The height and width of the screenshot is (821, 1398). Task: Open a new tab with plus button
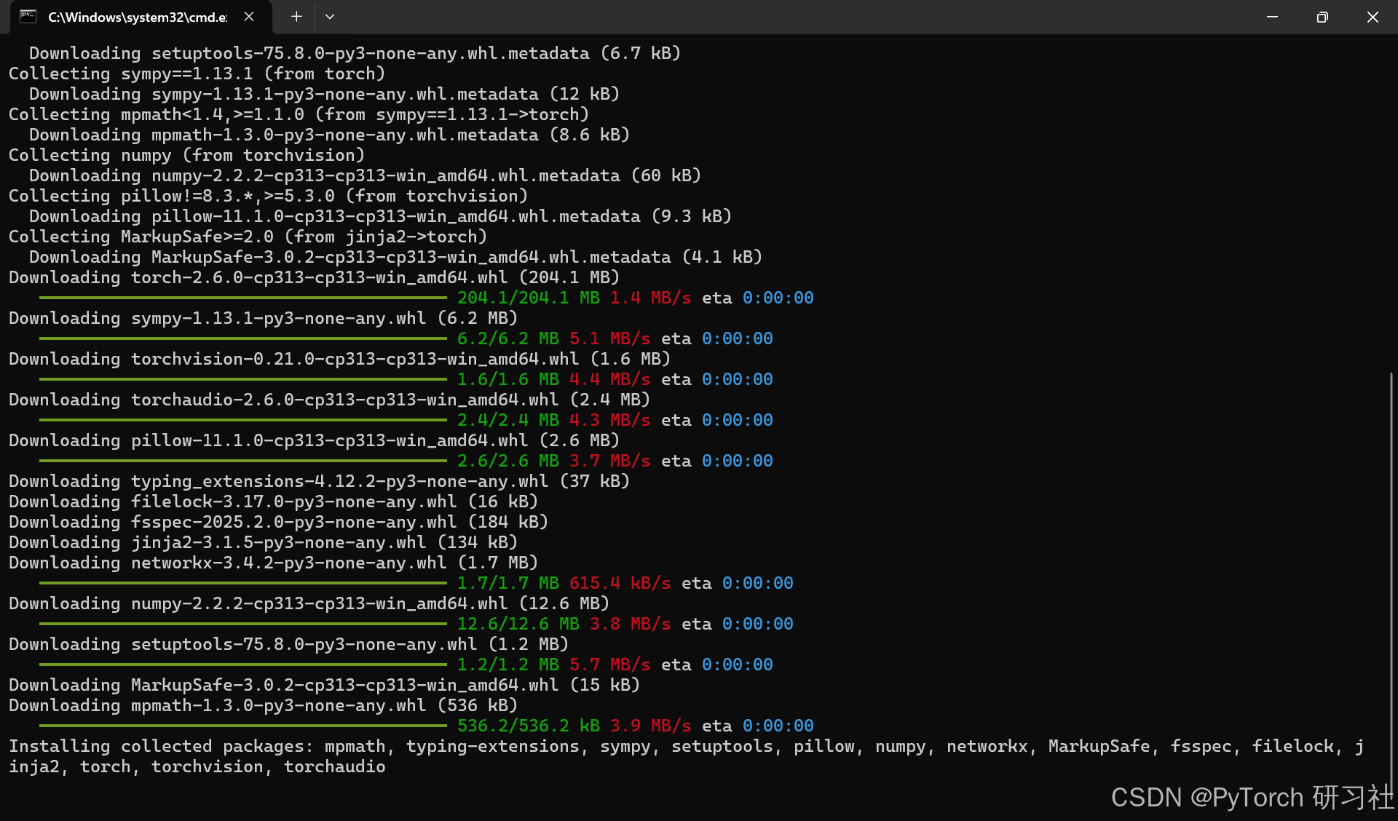296,17
